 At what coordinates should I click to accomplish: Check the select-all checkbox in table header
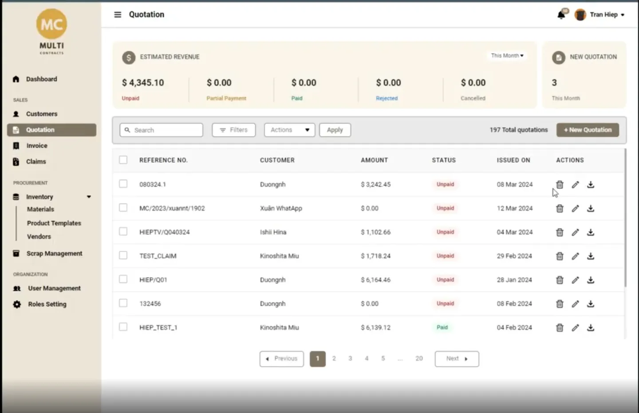(x=123, y=160)
